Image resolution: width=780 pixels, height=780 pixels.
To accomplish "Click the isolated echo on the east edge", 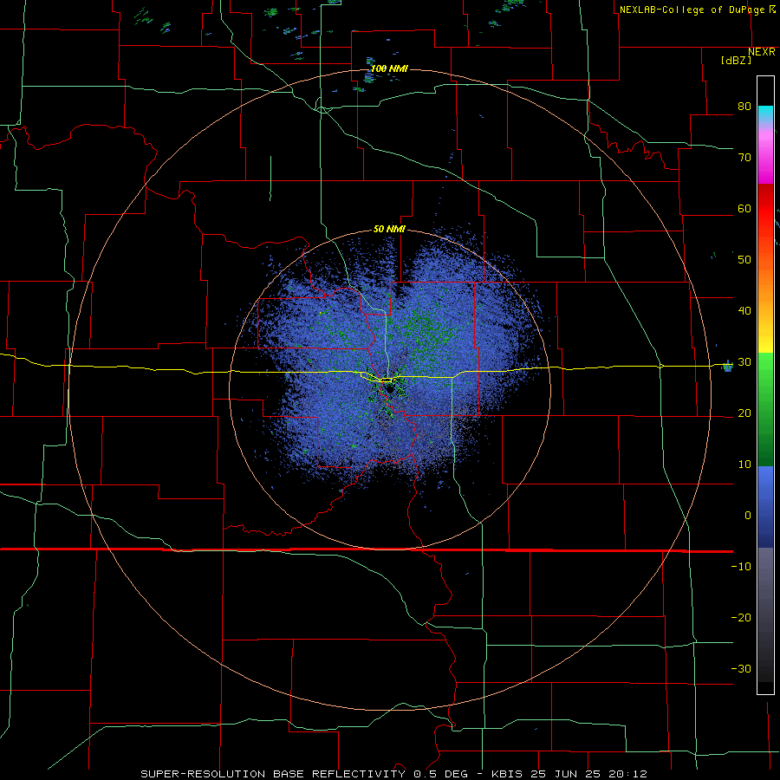I will click(727, 367).
